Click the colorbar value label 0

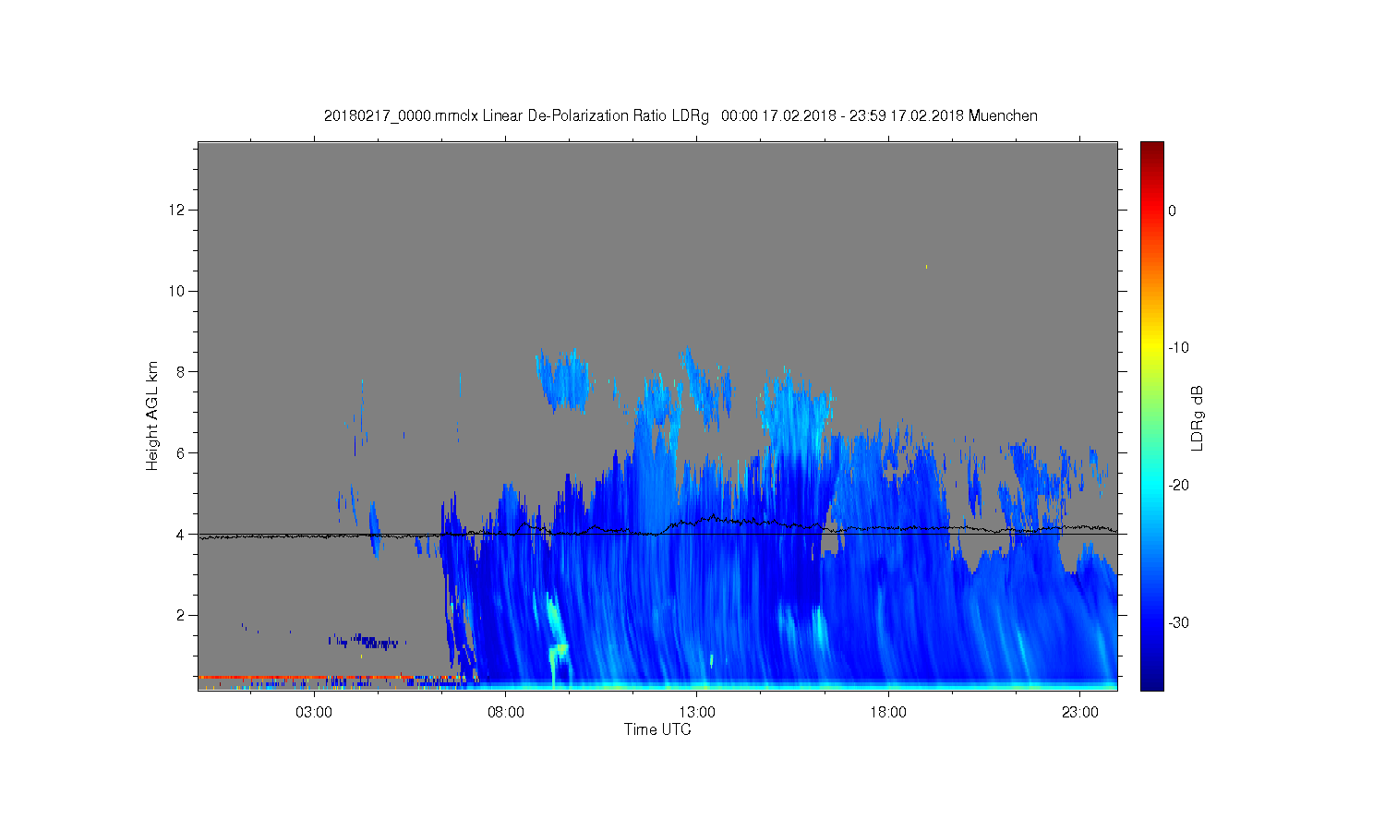pyautogui.click(x=1173, y=211)
